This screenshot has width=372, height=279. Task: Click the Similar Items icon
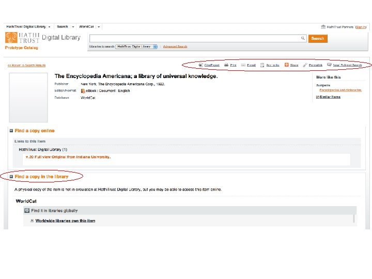318,97
